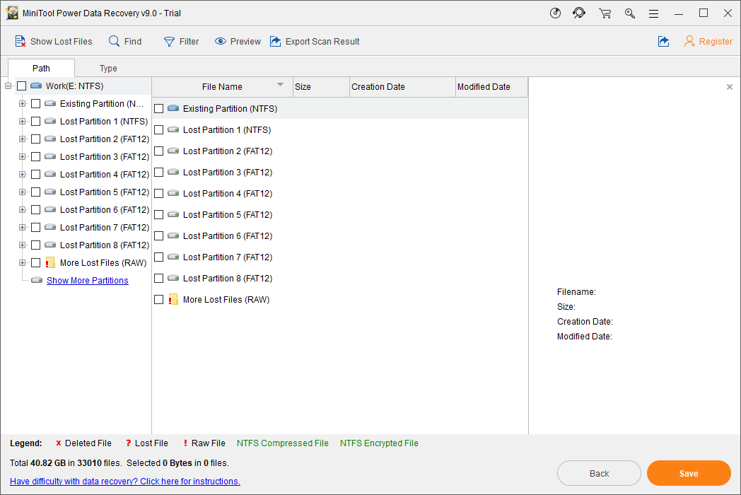Open the hamburger menu in title bar
The height and width of the screenshot is (495, 741).
[x=654, y=13]
